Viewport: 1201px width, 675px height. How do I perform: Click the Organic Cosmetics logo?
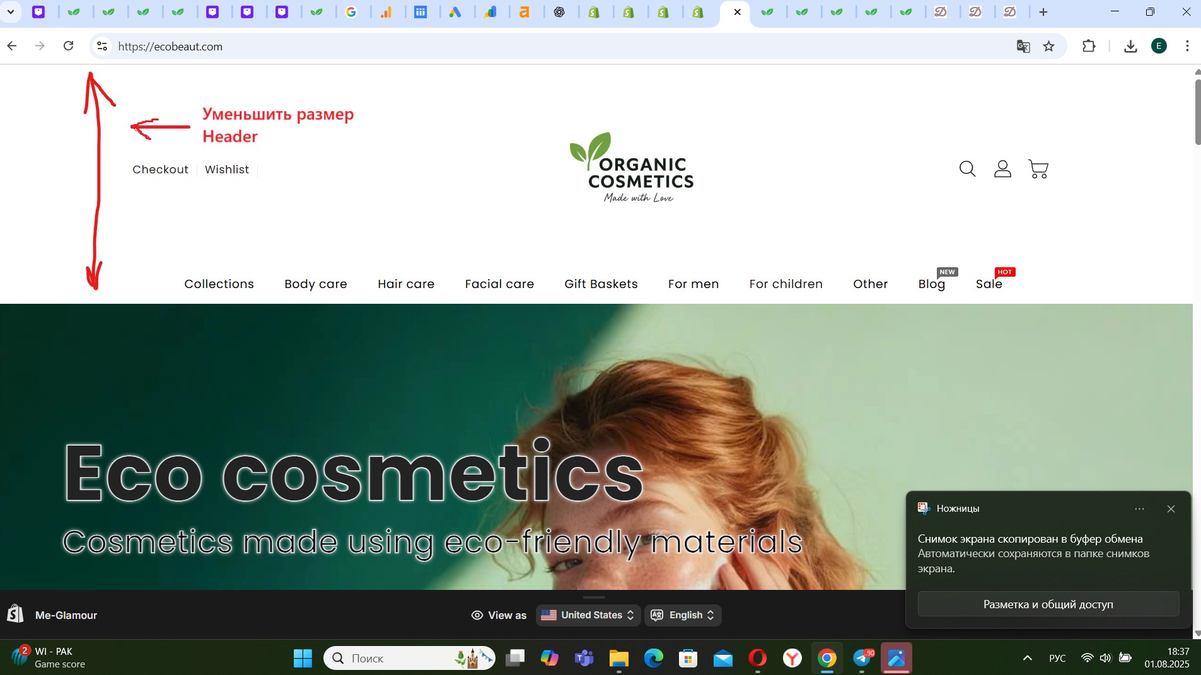[632, 168]
